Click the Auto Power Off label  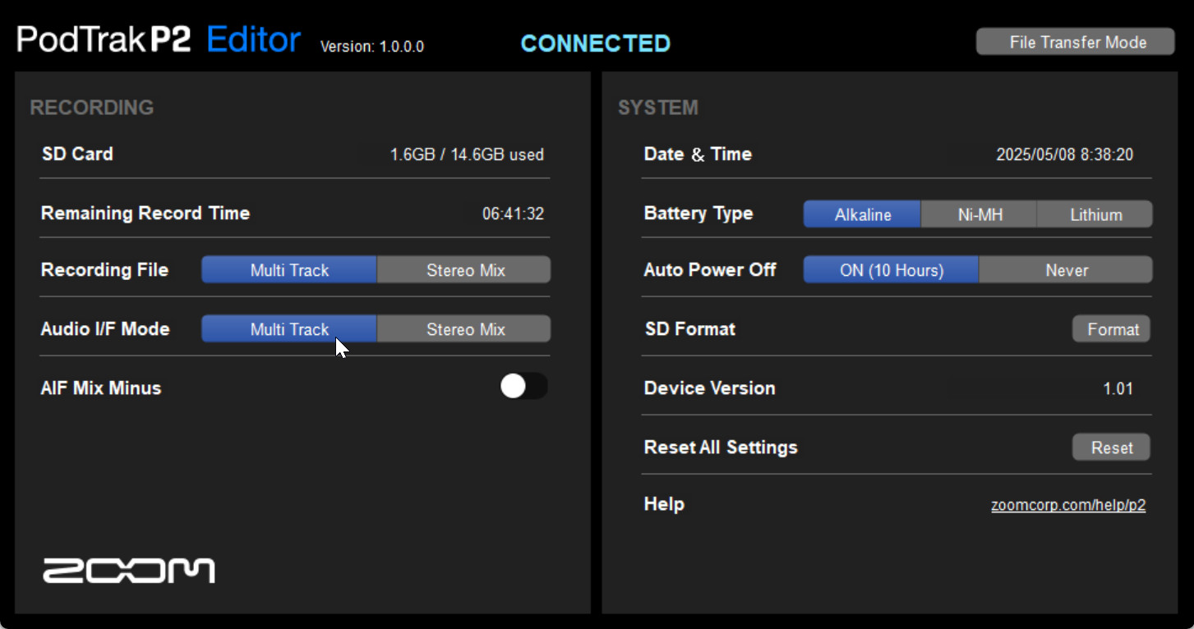click(710, 269)
